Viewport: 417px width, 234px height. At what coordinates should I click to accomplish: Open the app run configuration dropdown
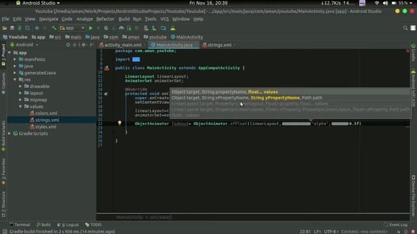coord(72,28)
